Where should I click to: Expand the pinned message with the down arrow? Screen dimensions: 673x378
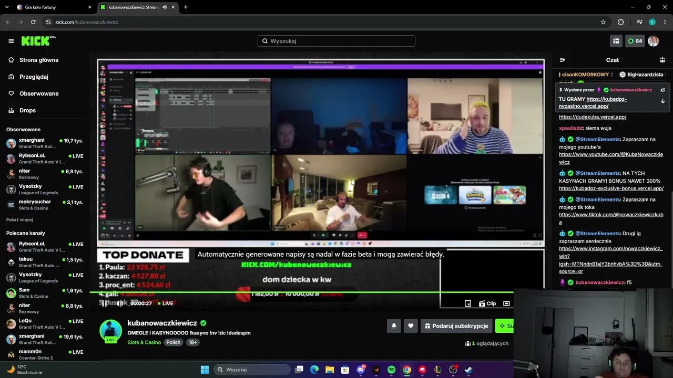click(662, 101)
